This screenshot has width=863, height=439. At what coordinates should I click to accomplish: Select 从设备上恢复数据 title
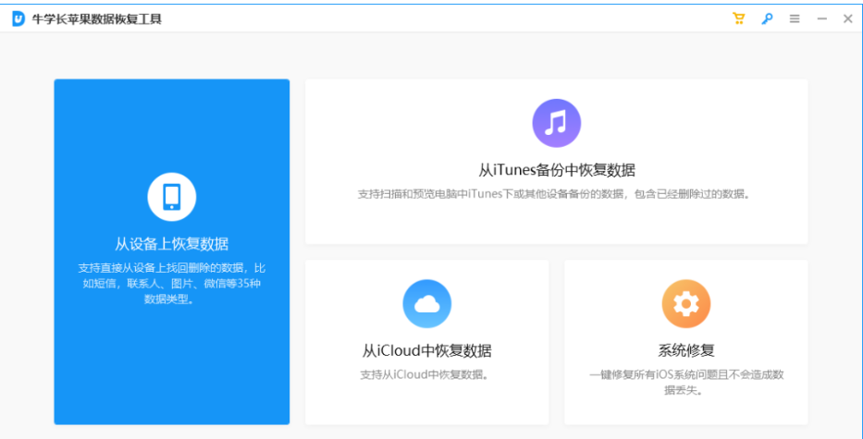click(x=172, y=243)
